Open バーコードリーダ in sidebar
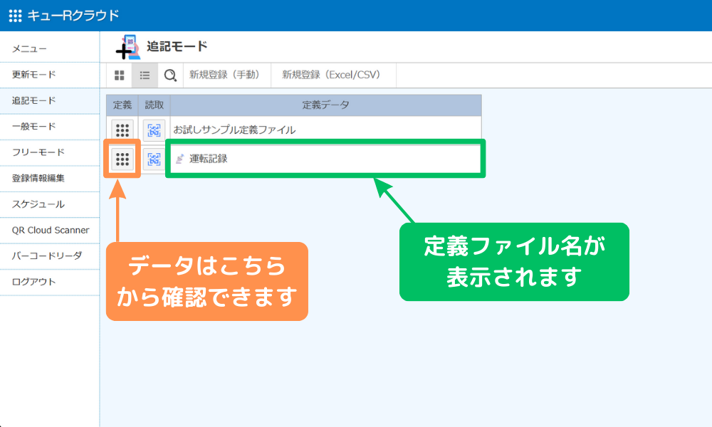 [50, 256]
